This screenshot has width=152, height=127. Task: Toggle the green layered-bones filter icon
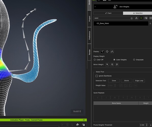tap(141, 18)
